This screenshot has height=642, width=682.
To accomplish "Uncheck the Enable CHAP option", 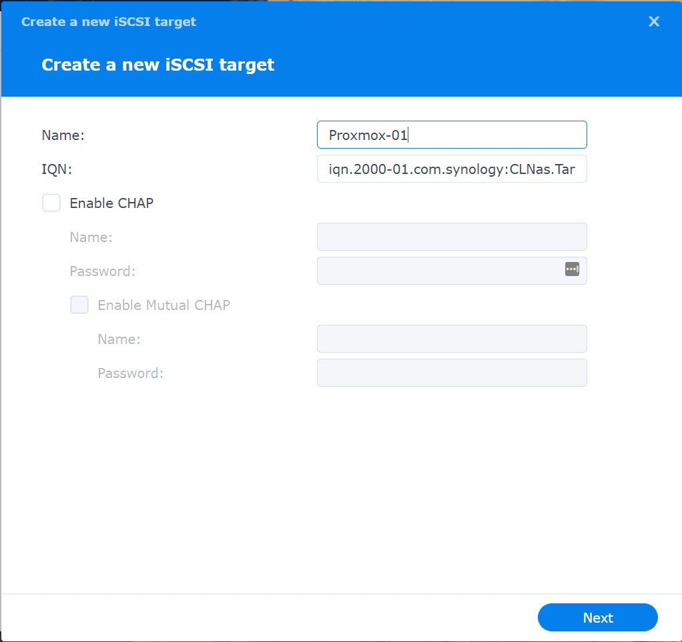I will [51, 203].
